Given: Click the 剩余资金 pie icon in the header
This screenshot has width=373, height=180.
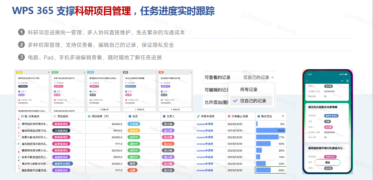Looking at the screenshot, I should pos(259,117).
